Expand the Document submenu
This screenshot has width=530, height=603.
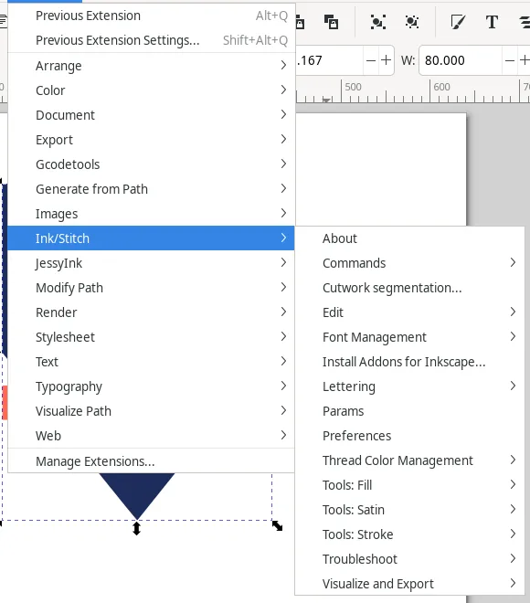151,115
